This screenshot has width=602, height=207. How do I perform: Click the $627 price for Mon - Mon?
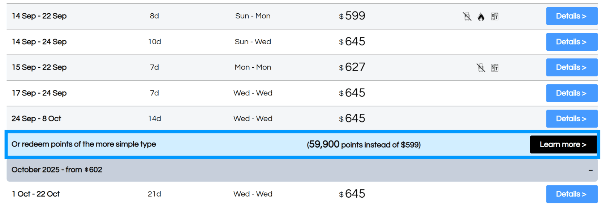tap(352, 67)
